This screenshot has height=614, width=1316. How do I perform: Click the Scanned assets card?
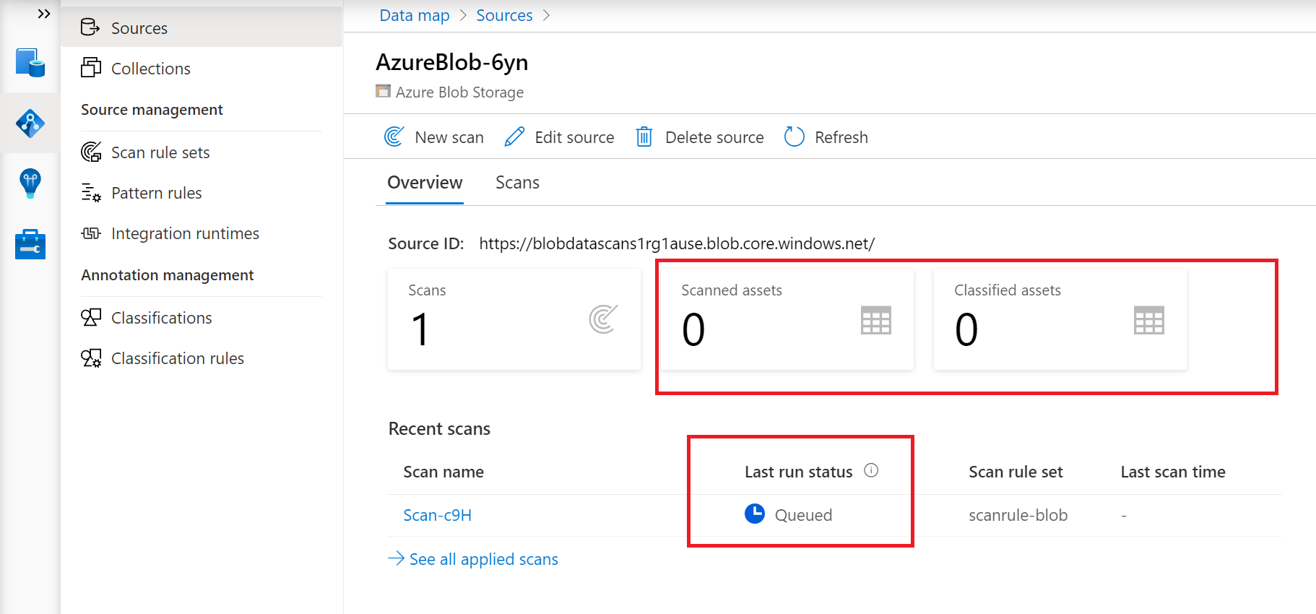coord(787,319)
